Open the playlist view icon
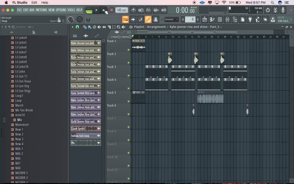The width and height of the screenshot is (294, 184). 205,19
